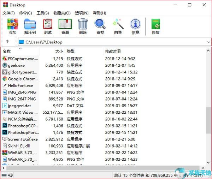This screenshot has width=212, height=179.
Task: Click the size value 552,177,5...
Action: 53,112
